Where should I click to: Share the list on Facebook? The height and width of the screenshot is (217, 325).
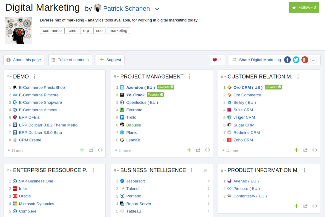pyautogui.click(x=287, y=60)
